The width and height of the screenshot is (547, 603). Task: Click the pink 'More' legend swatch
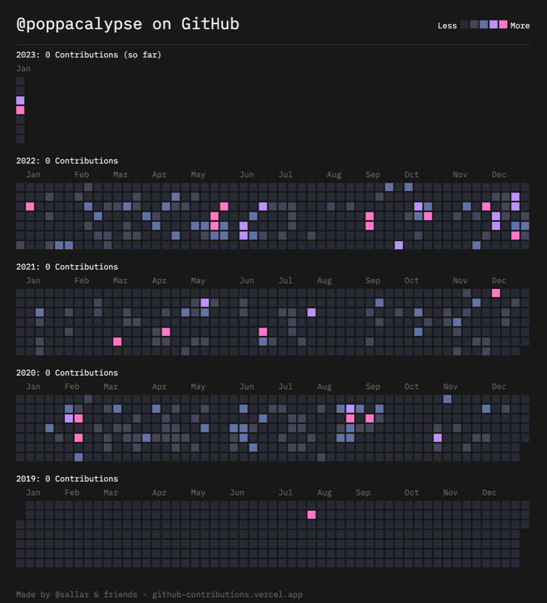[x=503, y=25]
